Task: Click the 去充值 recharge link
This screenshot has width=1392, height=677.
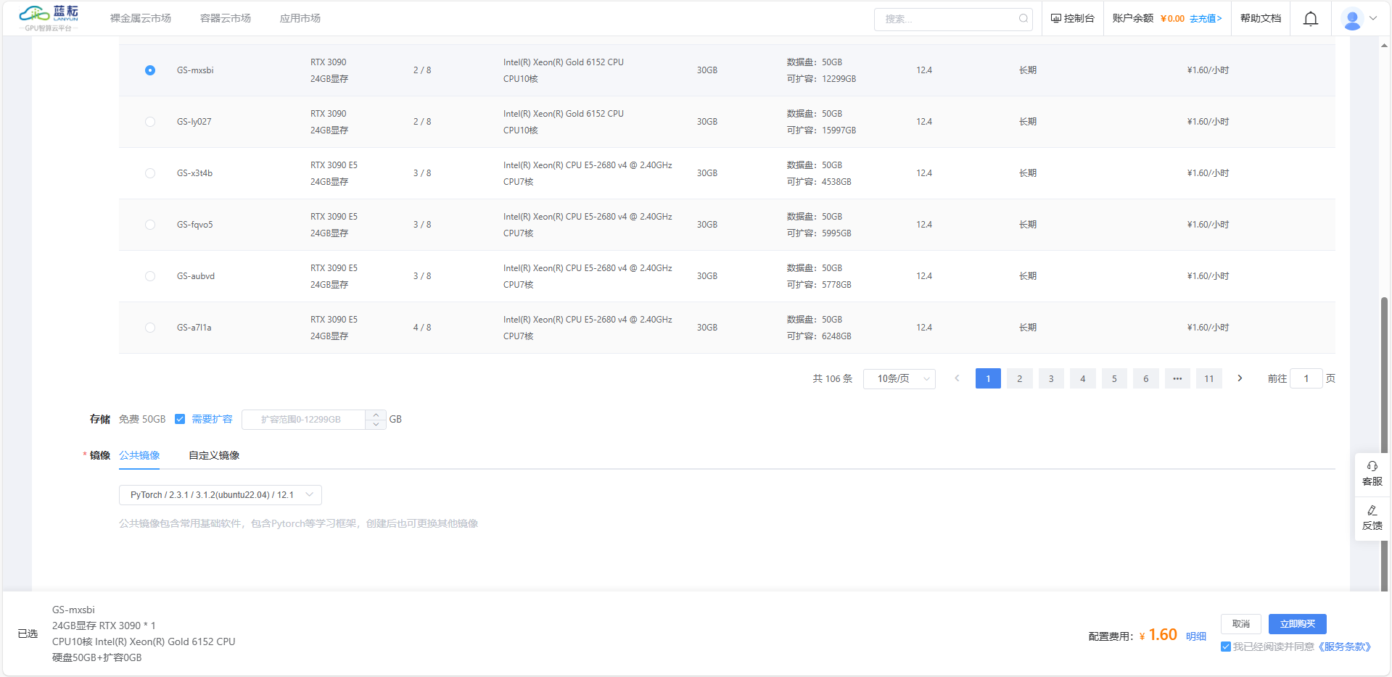Action: click(1206, 19)
